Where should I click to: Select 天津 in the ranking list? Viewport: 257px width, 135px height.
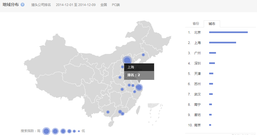click(198, 74)
